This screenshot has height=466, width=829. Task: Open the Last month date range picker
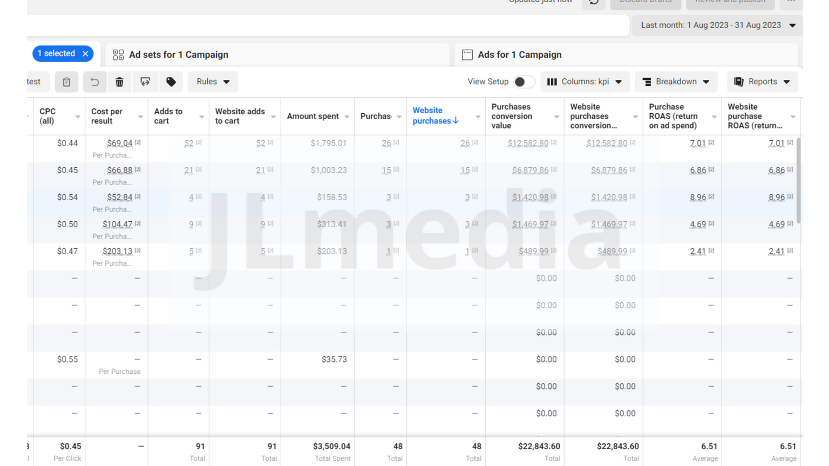pos(717,25)
